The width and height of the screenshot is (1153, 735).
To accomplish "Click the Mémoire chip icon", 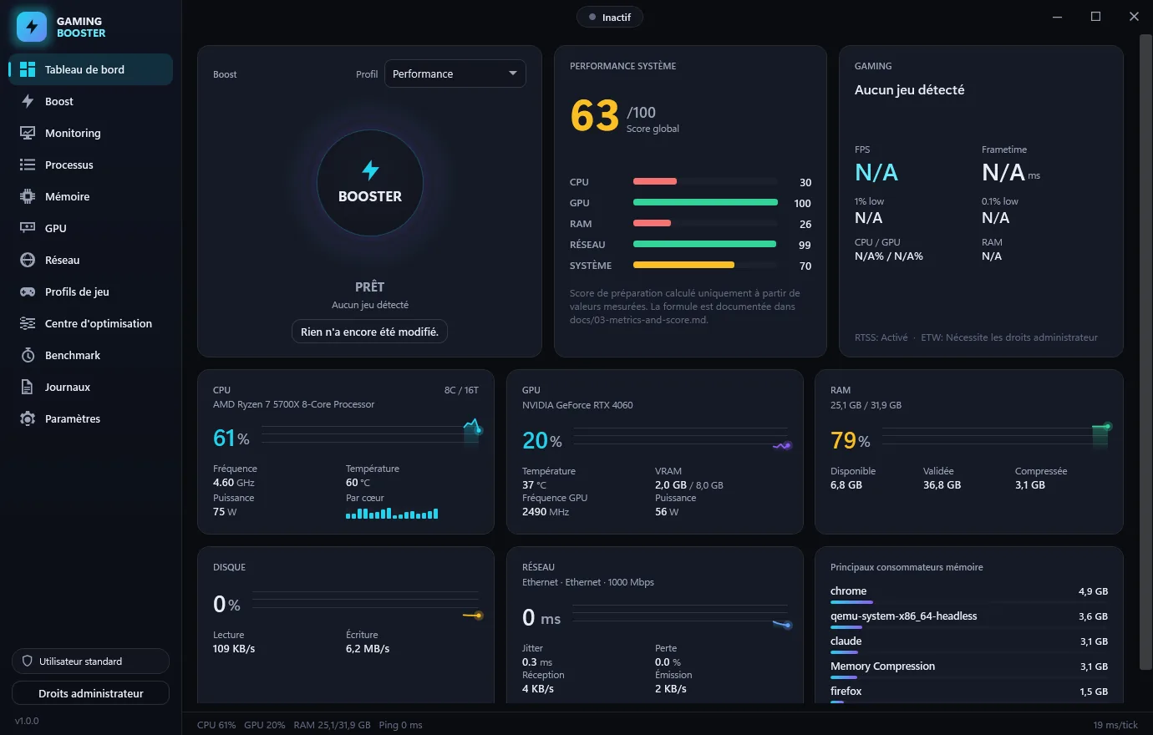I will tap(28, 196).
